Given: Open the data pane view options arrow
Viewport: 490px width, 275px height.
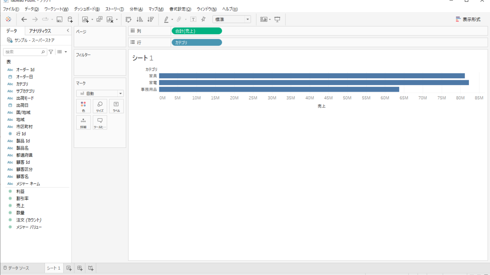Looking at the screenshot, I should click(x=66, y=52).
